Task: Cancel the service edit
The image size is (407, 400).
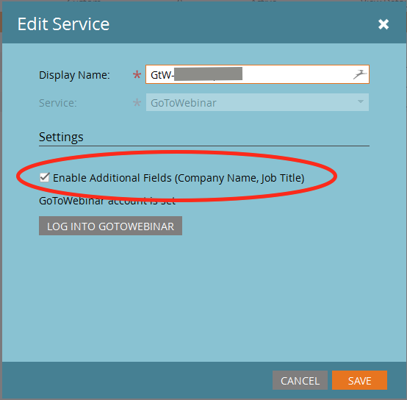Action: [300, 381]
